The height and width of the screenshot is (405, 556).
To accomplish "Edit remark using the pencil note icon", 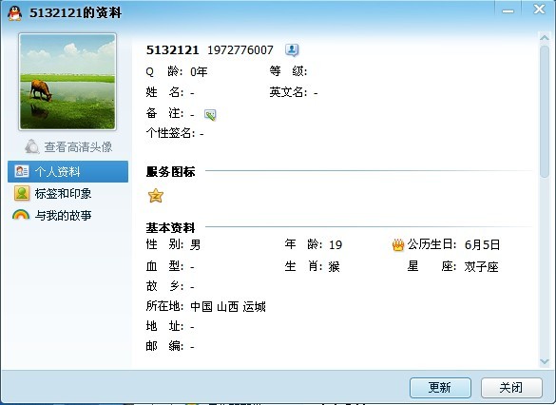I will click(x=210, y=114).
